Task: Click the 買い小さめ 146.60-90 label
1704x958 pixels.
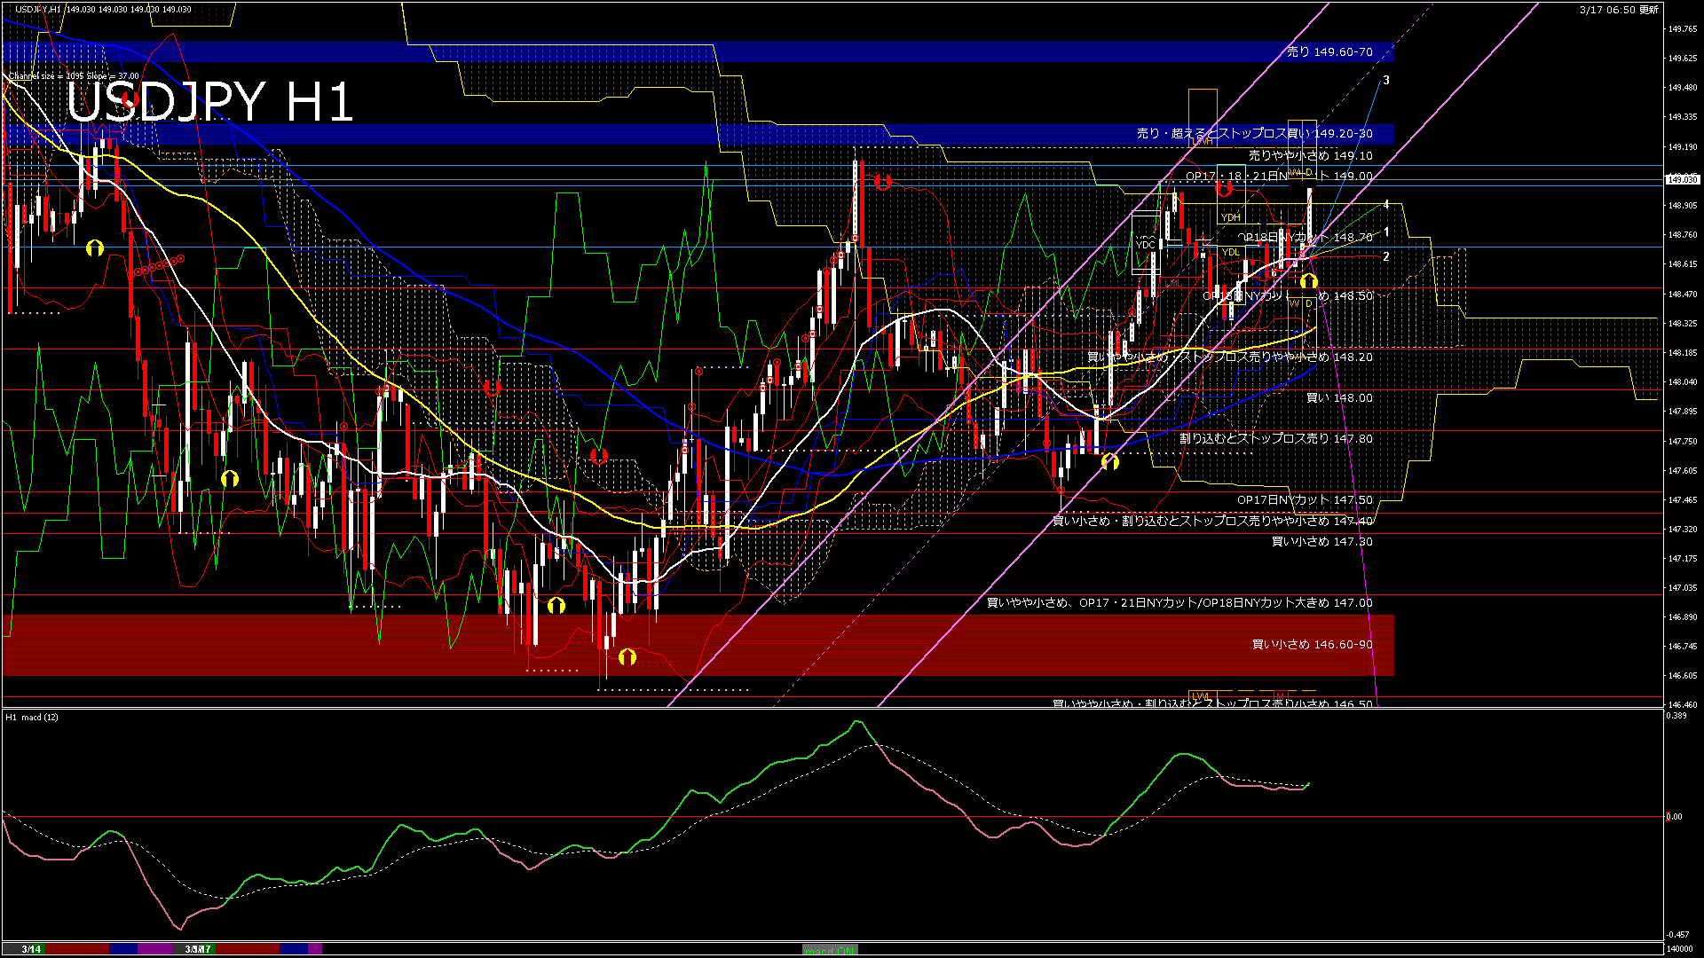Action: pyautogui.click(x=1312, y=645)
